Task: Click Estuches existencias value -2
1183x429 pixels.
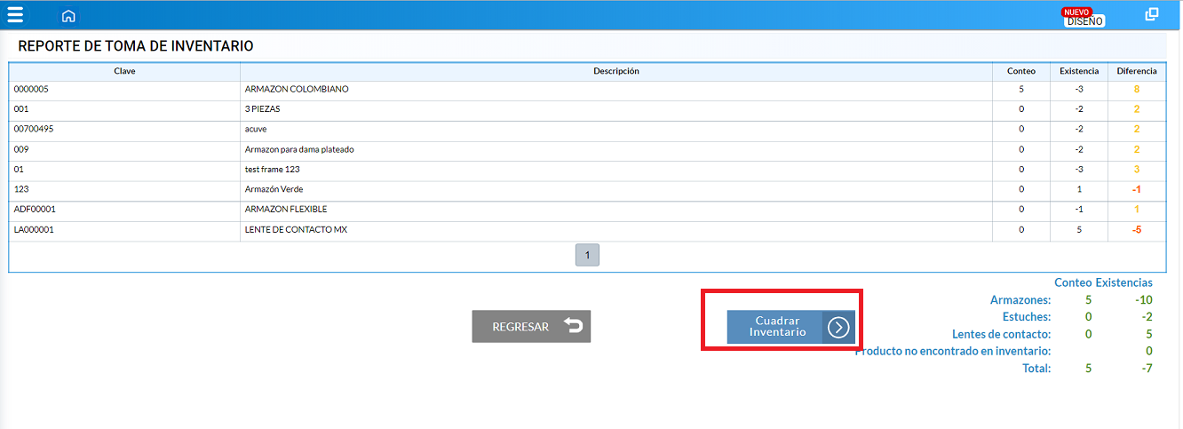Action: [1147, 317]
